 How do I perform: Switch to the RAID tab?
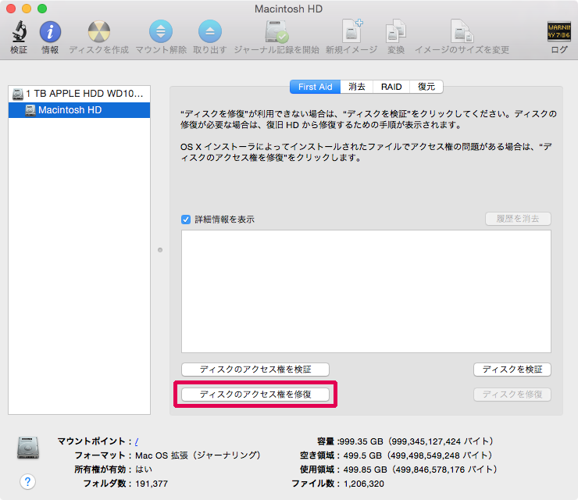point(391,87)
